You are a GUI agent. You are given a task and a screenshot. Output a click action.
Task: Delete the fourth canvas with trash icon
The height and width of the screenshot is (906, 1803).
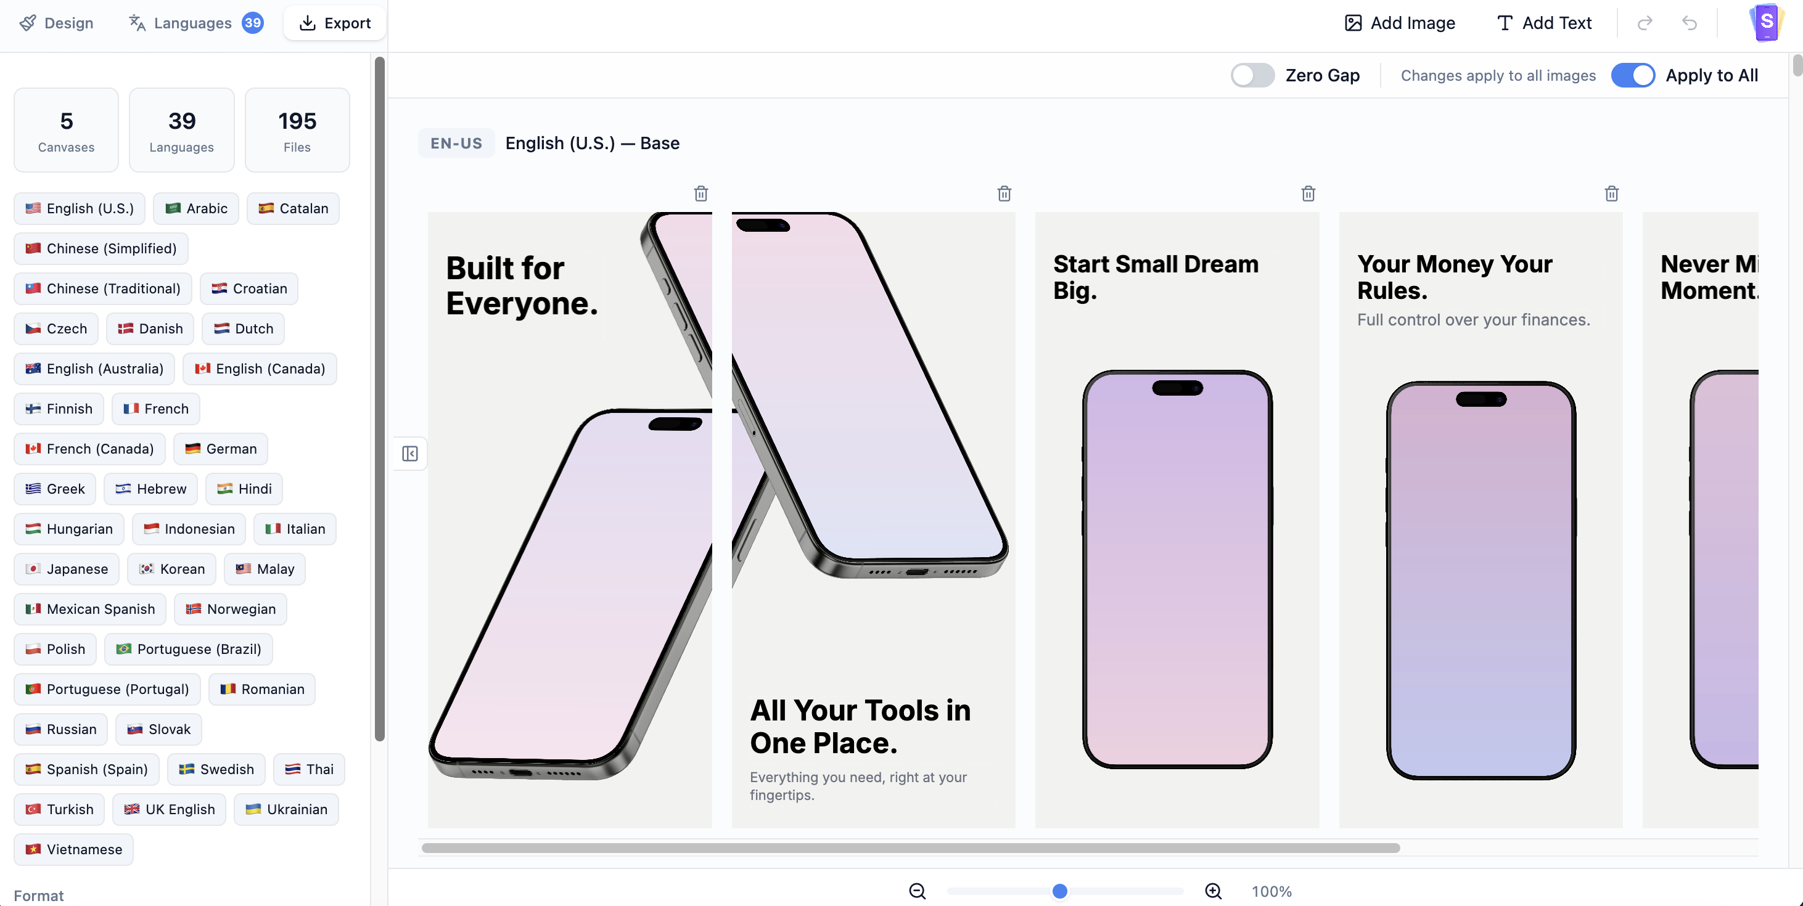[x=1611, y=194]
